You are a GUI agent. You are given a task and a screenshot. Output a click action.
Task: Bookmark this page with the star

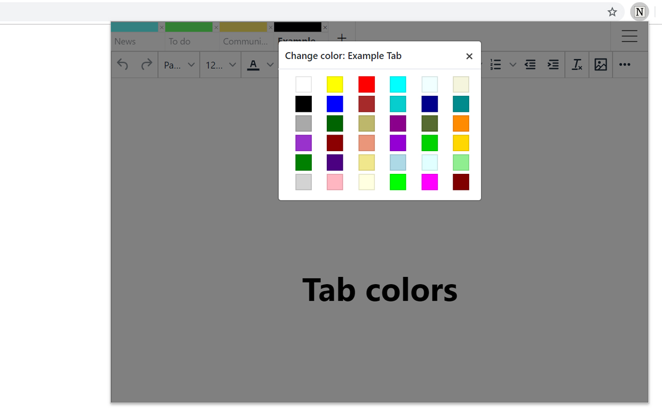pos(612,12)
